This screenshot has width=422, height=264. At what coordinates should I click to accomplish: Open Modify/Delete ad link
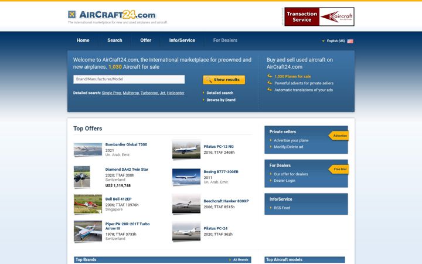pos(288,147)
